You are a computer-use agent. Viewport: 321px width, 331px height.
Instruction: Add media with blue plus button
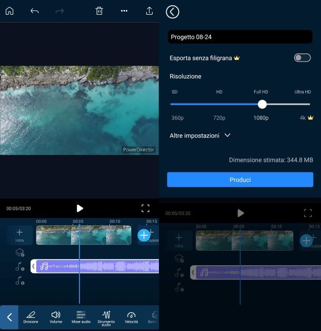click(x=144, y=235)
